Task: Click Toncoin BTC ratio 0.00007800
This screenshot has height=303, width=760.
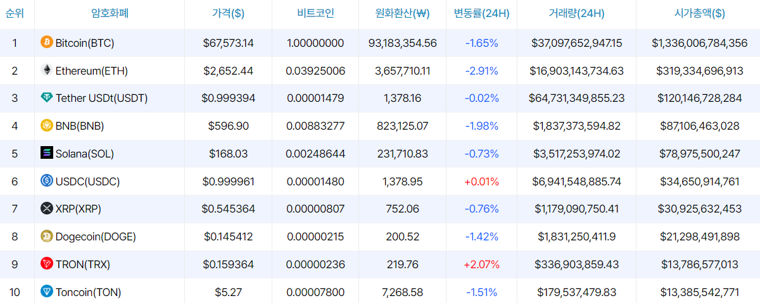Action: pyautogui.click(x=315, y=292)
